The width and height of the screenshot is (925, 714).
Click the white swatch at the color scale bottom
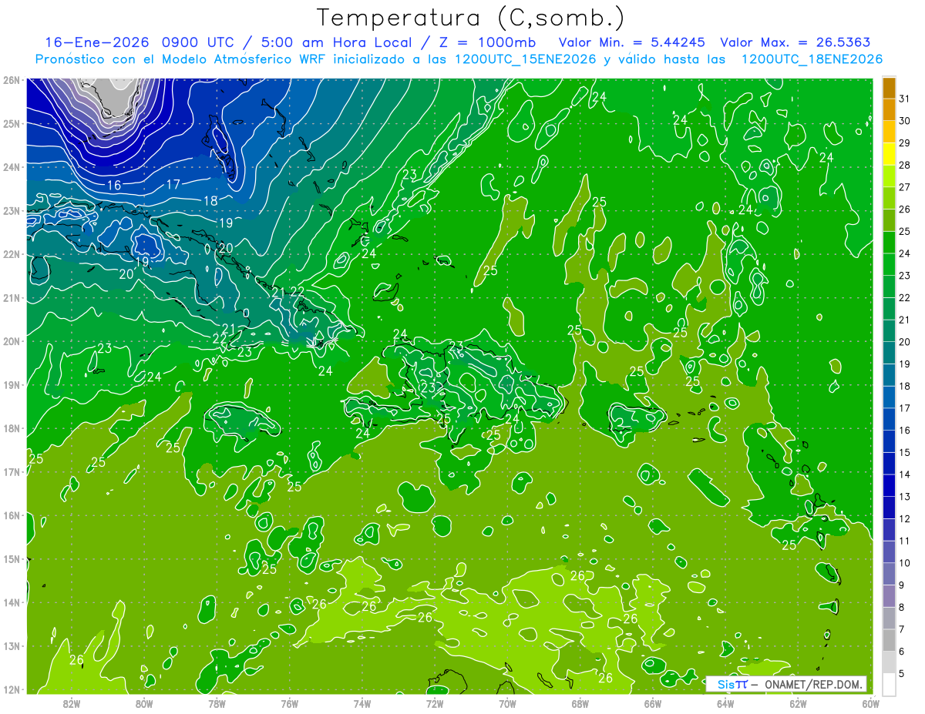pos(889,685)
